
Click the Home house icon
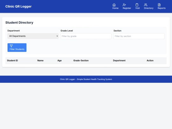[x=114, y=5]
